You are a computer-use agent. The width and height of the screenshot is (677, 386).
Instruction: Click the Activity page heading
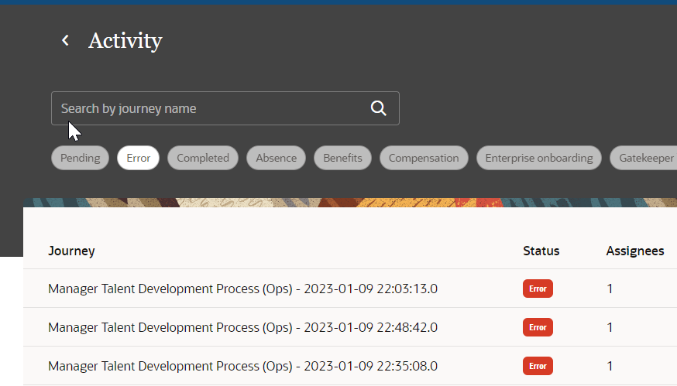pyautogui.click(x=125, y=41)
